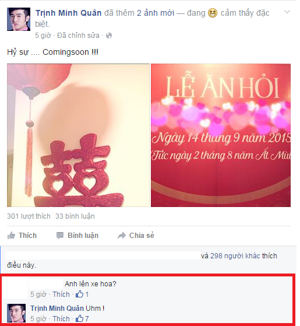Click the grinning emoji feeling icon

213,13
